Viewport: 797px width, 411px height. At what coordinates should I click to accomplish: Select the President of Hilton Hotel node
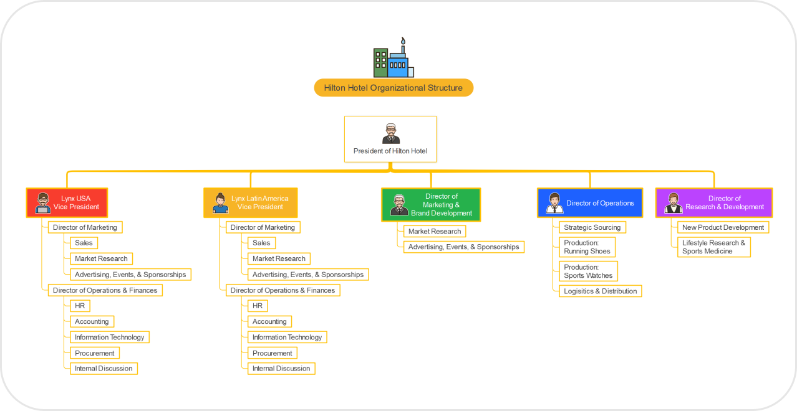pos(390,139)
